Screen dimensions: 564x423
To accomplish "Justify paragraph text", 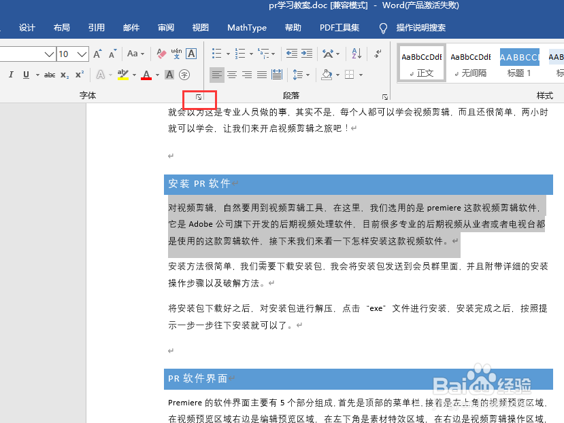I will pos(262,75).
